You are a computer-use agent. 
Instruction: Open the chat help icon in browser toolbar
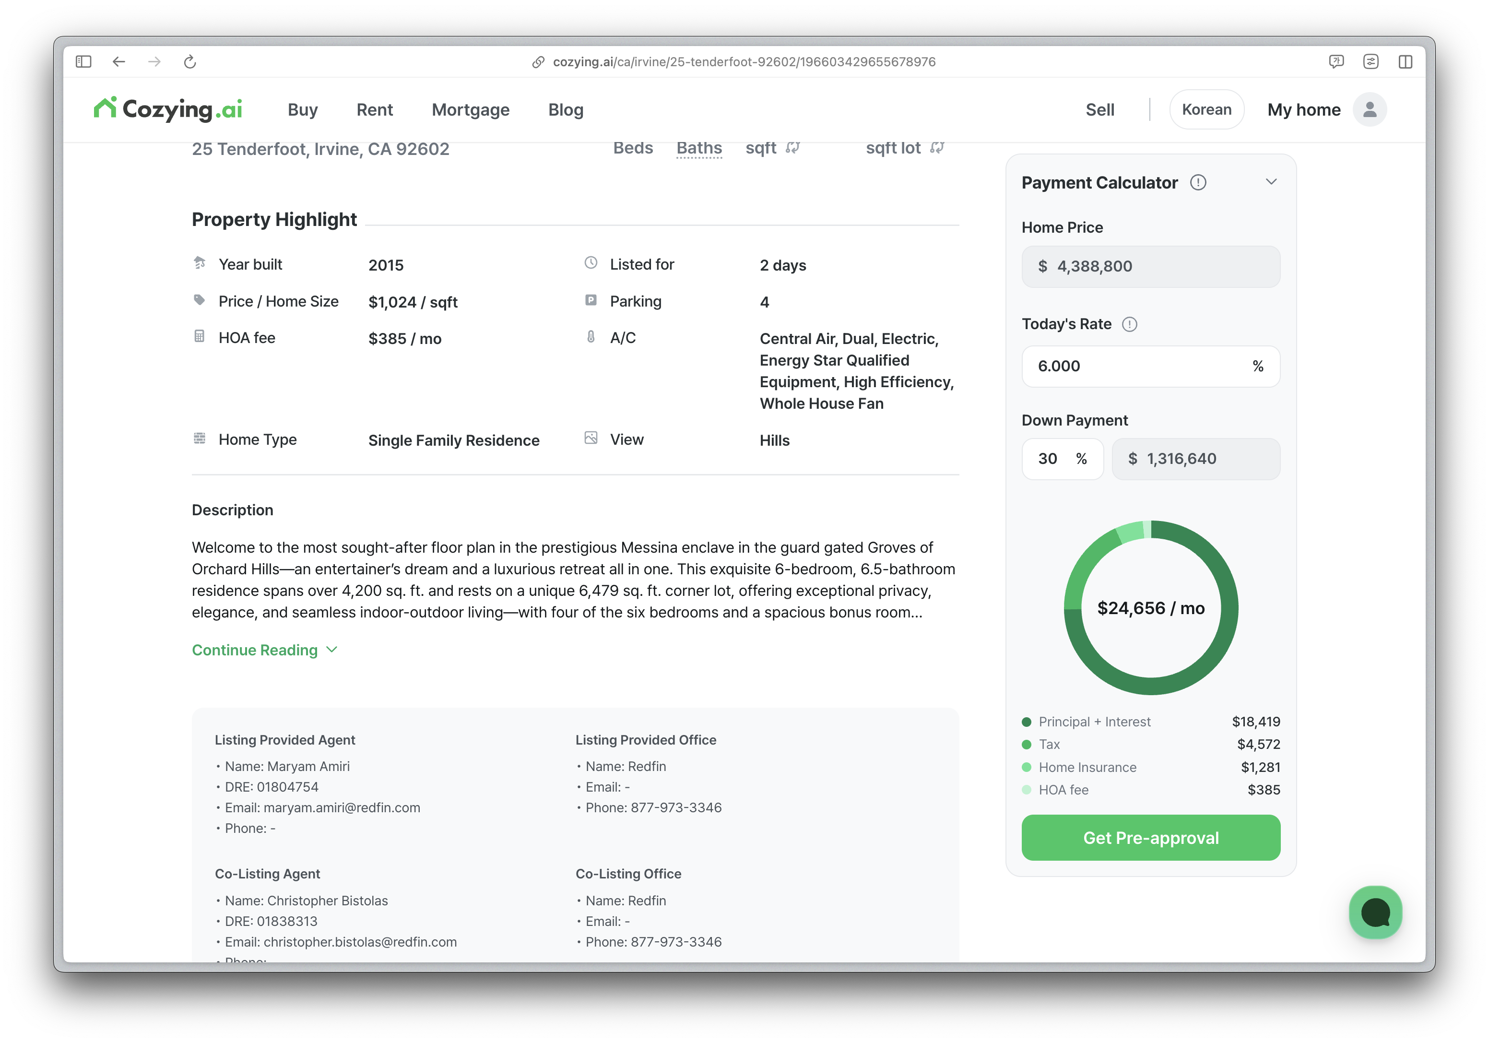(1336, 61)
